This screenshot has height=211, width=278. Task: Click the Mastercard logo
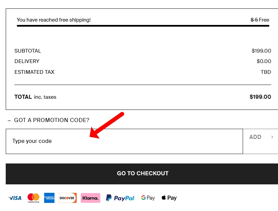33,198
